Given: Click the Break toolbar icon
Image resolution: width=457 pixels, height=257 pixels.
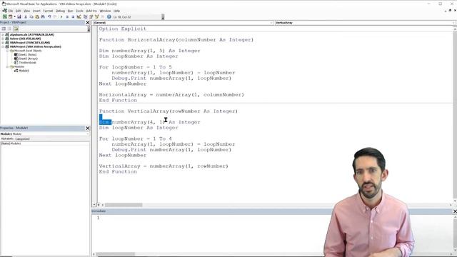Looking at the screenshot, I should (67, 17).
